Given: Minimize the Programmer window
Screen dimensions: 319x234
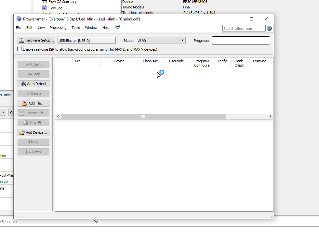Looking at the screenshot, I should click(x=237, y=19).
